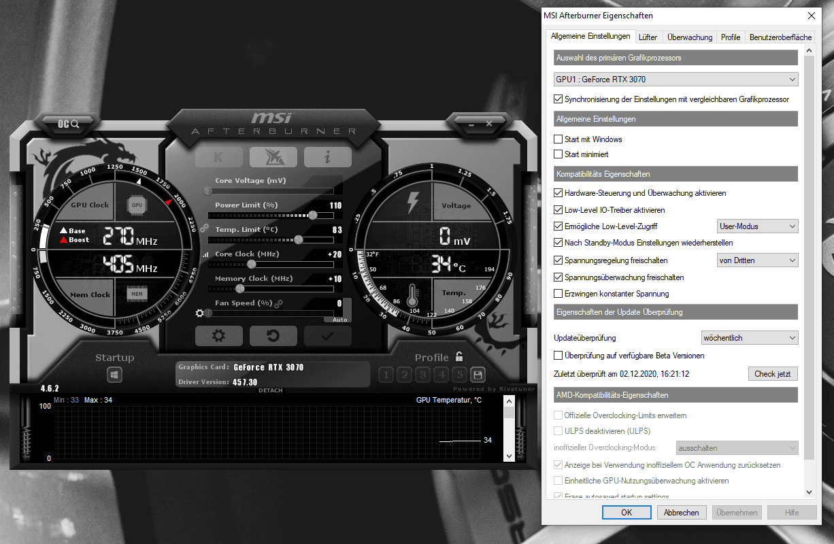Toggle the Startup Windows icon
Screen dimensions: 834x544
click(114, 375)
